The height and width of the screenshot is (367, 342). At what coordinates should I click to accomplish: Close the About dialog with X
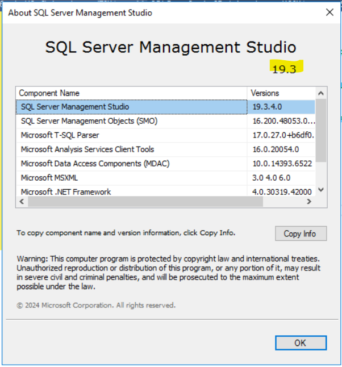point(330,12)
